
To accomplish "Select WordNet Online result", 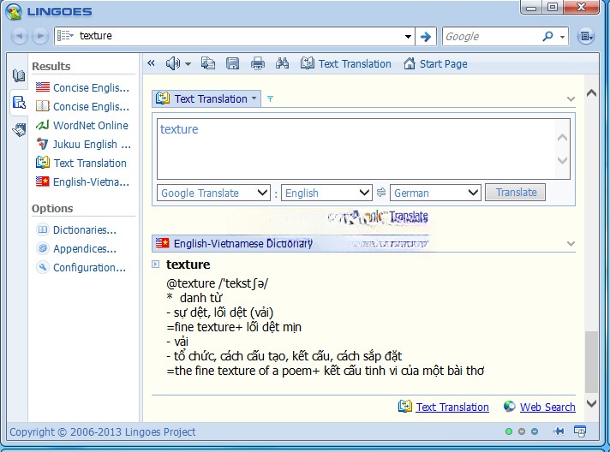I will tap(82, 125).
